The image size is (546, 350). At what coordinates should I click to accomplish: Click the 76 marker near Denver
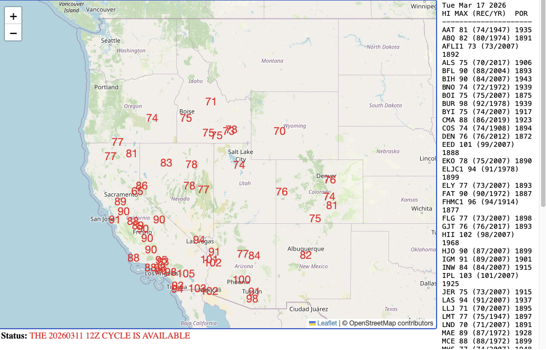330,179
